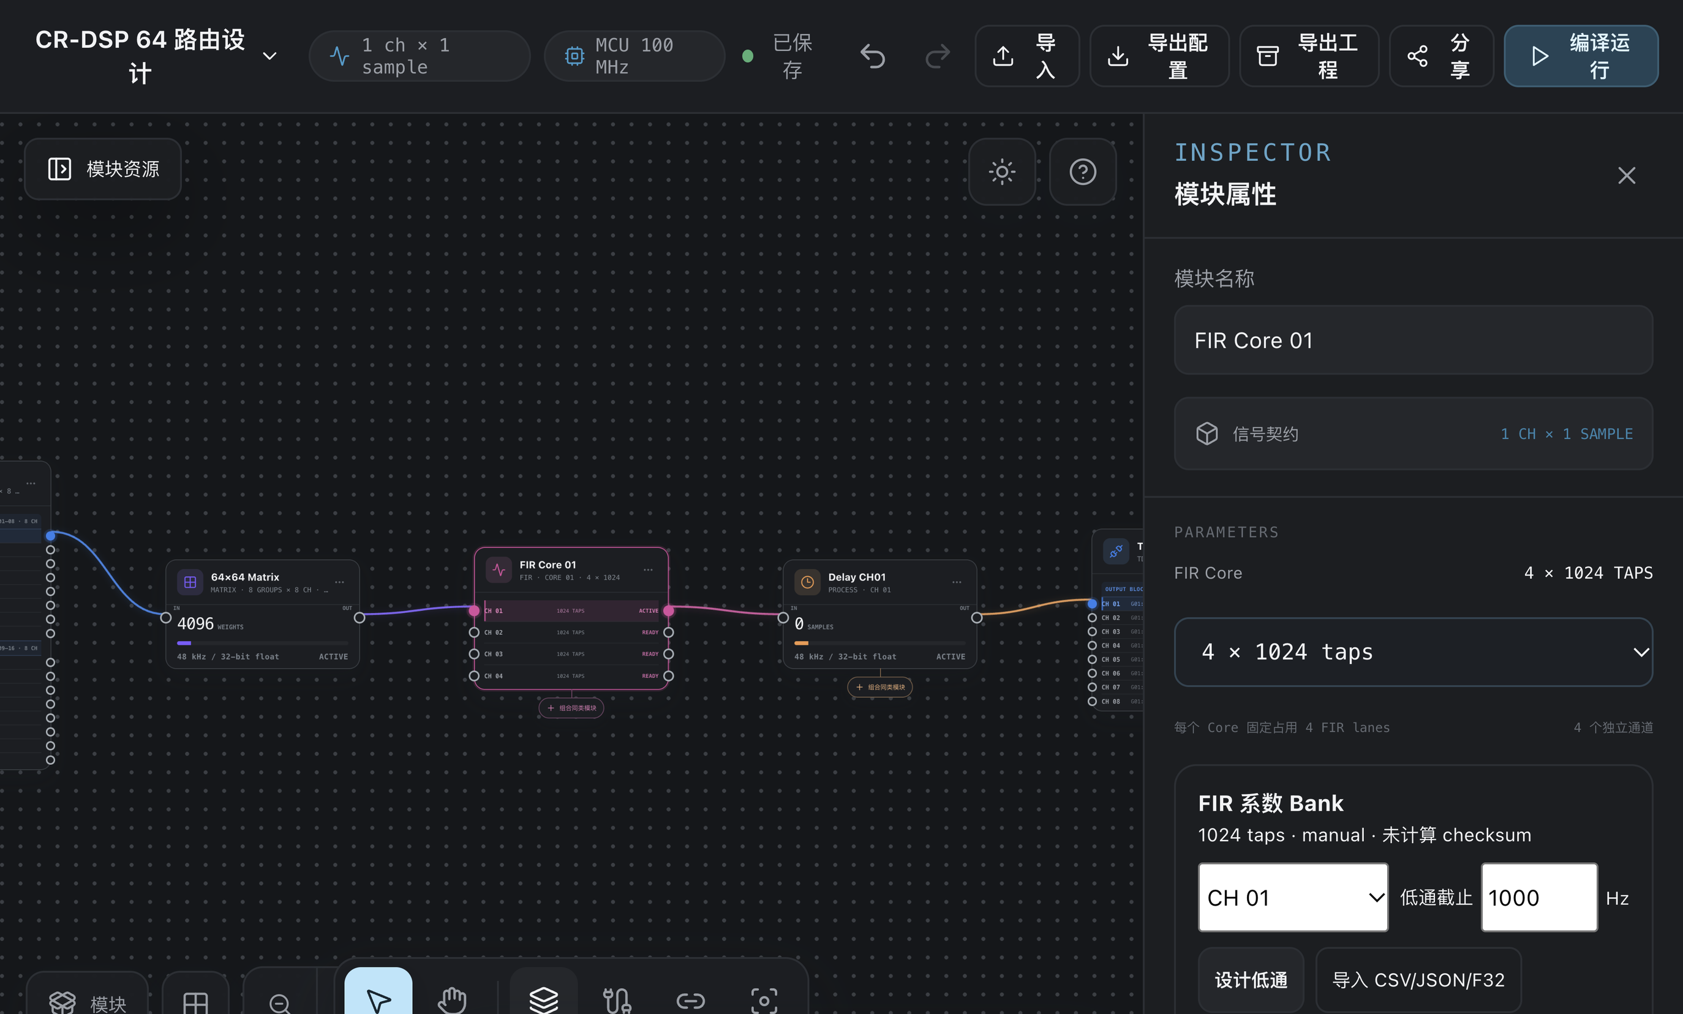Click the grid layout icon at bottom
The height and width of the screenshot is (1014, 1683).
pyautogui.click(x=195, y=1003)
